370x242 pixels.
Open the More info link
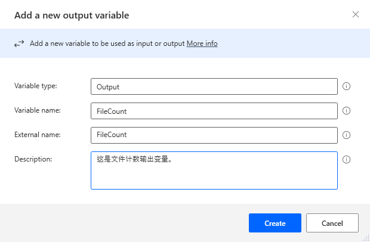click(x=202, y=44)
